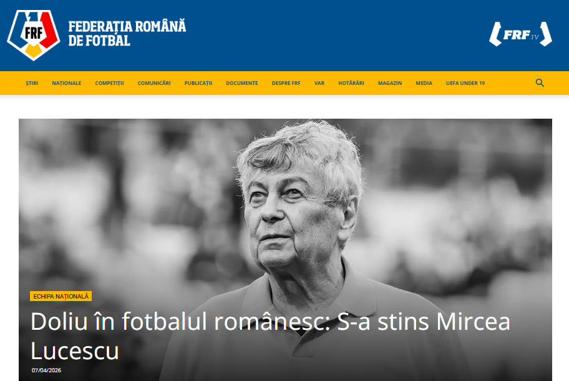This screenshot has height=381, width=569.
Task: Click the 07/04/2026 article date
Action: (x=46, y=370)
